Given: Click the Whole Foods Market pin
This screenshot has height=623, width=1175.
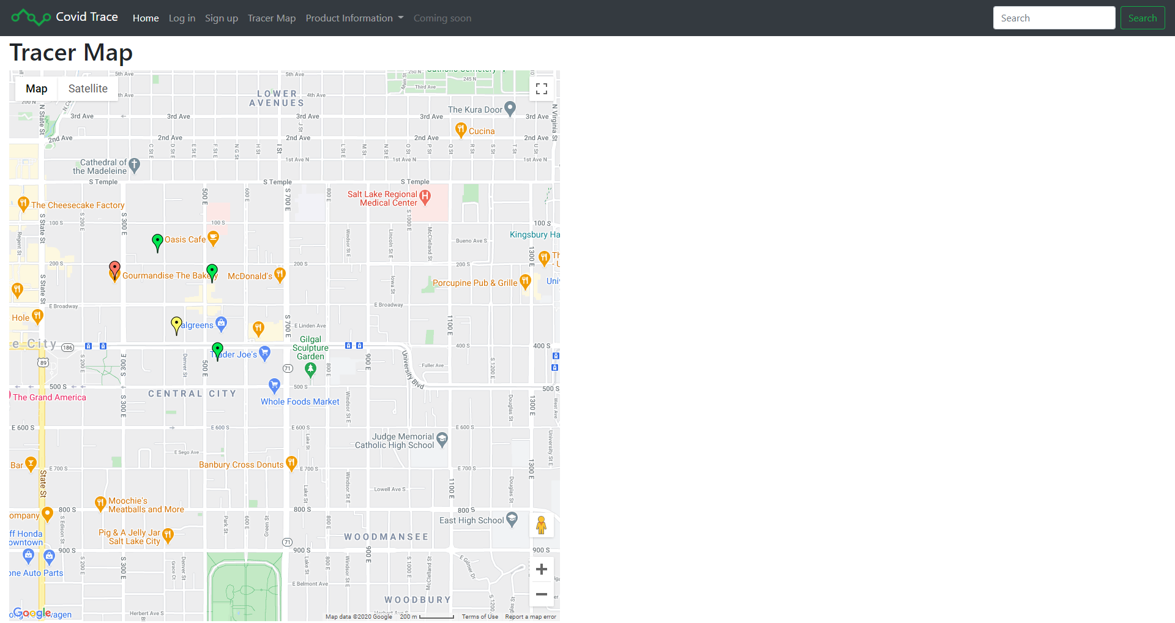Looking at the screenshot, I should [x=274, y=386].
